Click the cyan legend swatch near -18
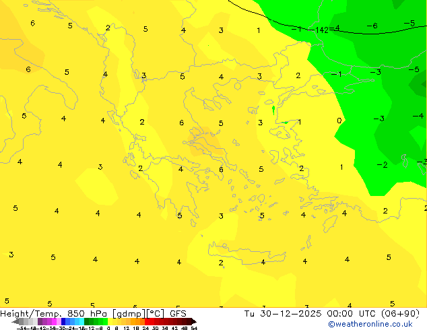The height and width of the screenshot is (330, 427). [x=81, y=321]
